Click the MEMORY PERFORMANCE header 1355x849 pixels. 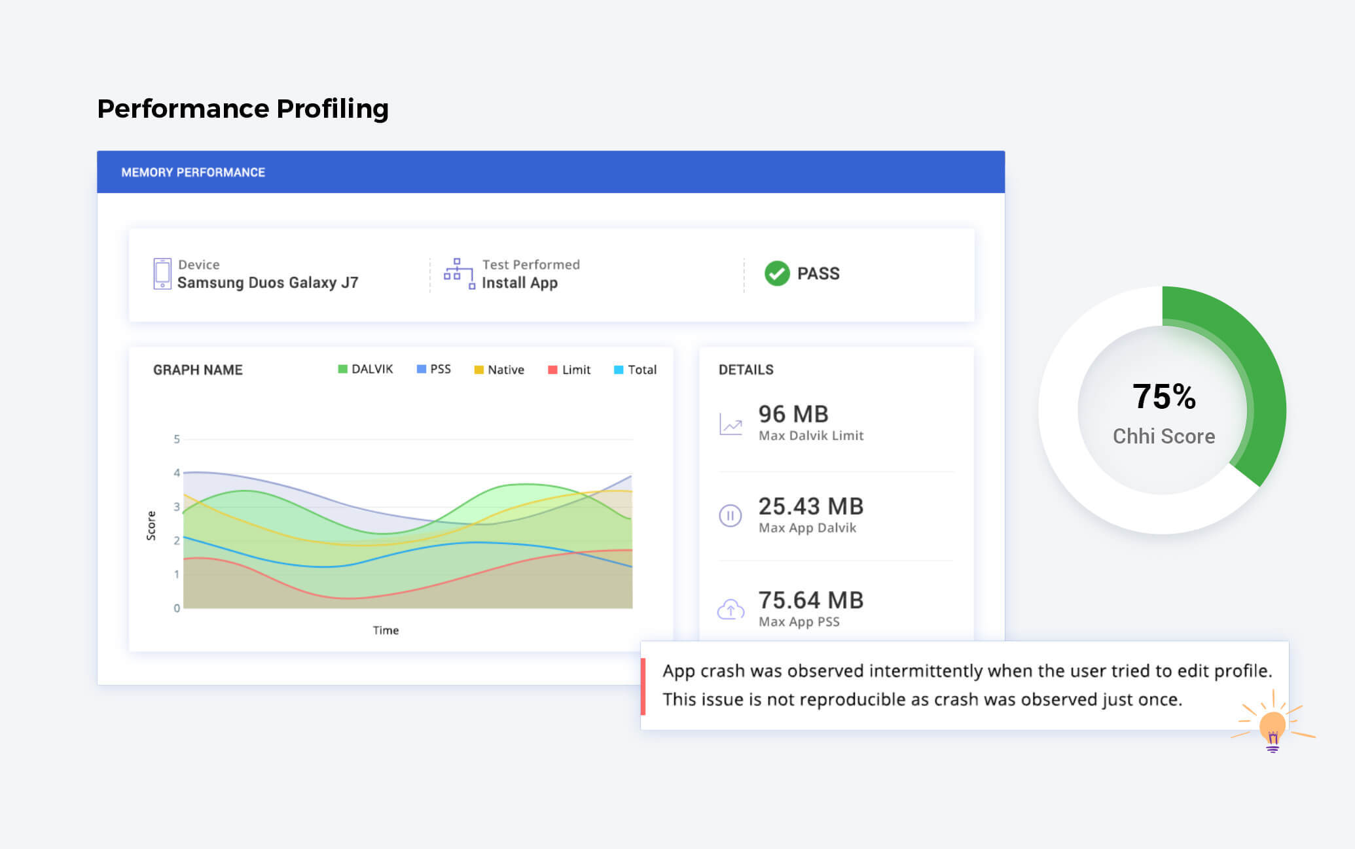tap(551, 172)
